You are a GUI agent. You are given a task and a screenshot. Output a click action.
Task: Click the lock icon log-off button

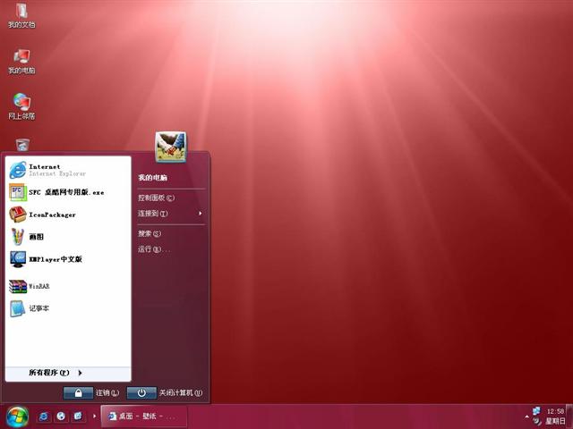coord(78,393)
